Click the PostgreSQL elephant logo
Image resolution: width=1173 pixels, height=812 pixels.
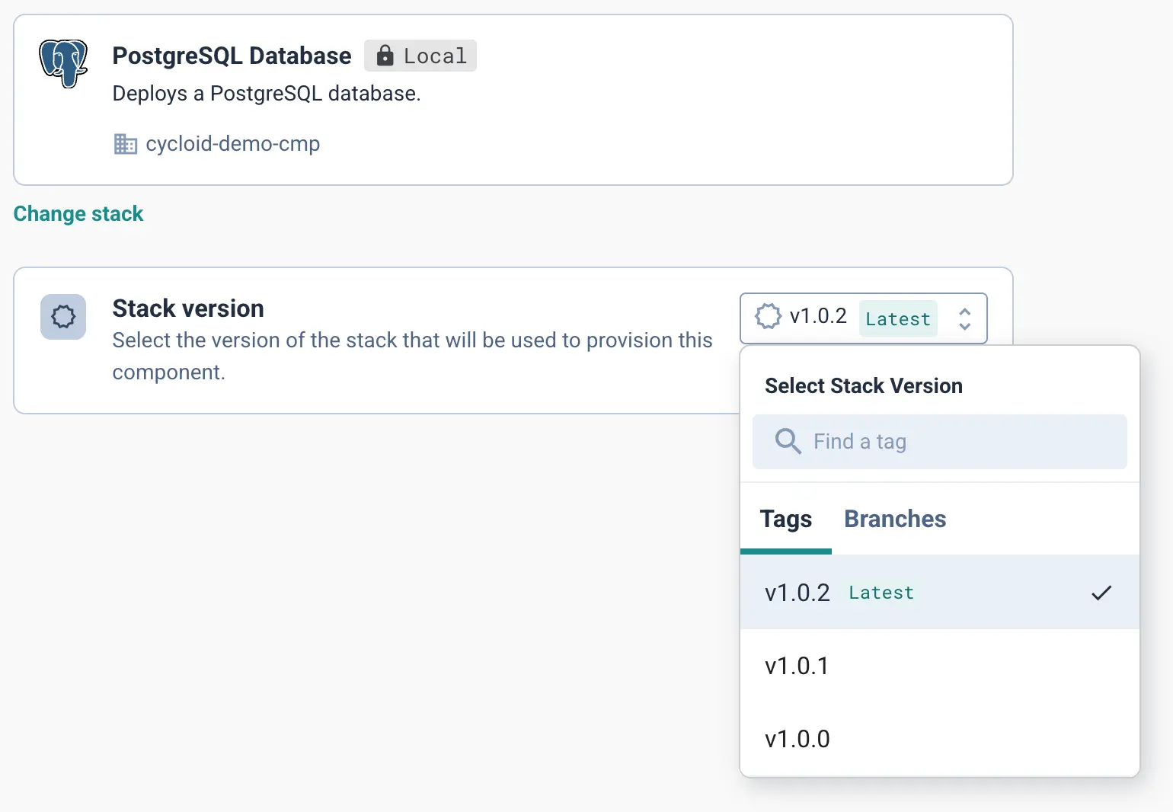[x=63, y=64]
